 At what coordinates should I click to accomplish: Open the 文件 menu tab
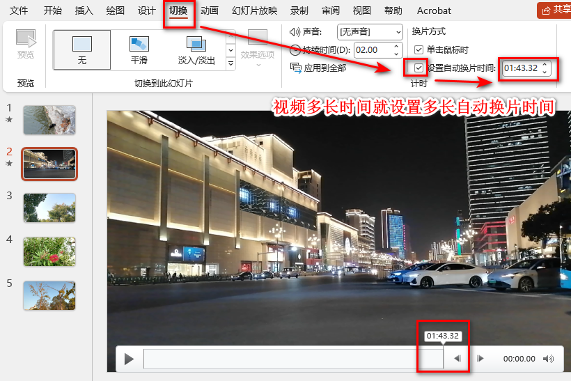[x=19, y=10]
